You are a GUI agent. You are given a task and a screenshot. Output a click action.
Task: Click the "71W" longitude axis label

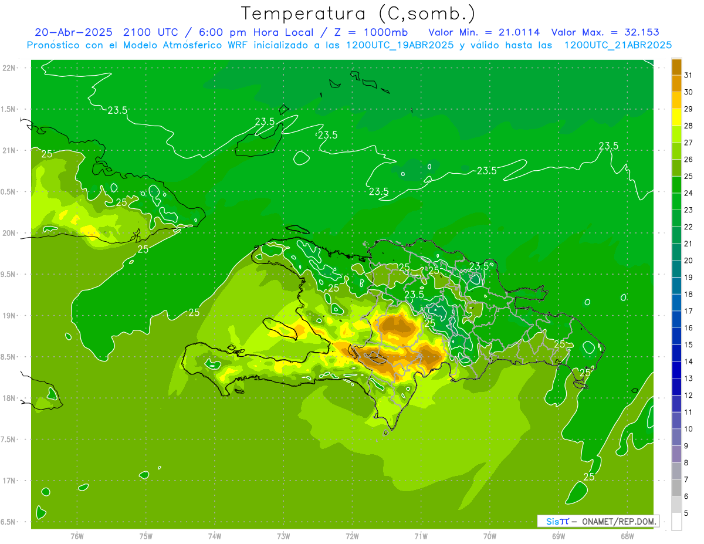pos(421,536)
